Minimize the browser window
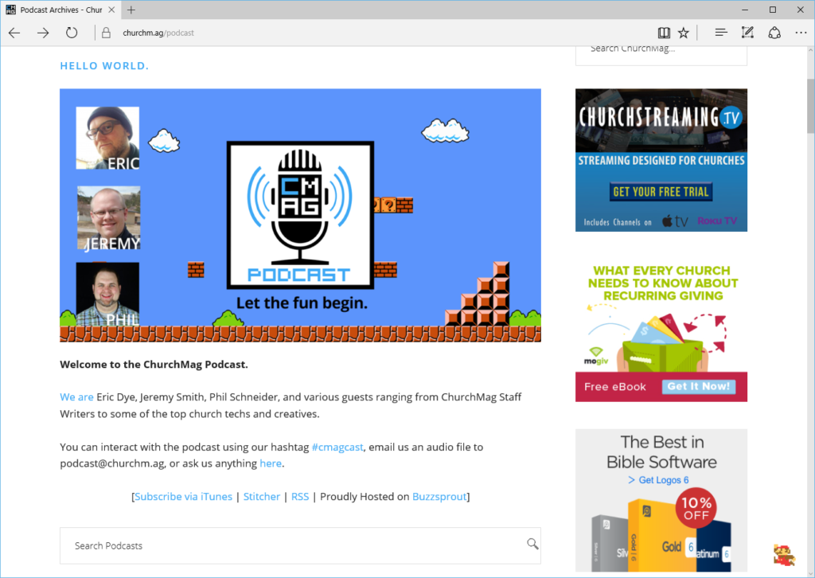The image size is (815, 578). pyautogui.click(x=745, y=10)
